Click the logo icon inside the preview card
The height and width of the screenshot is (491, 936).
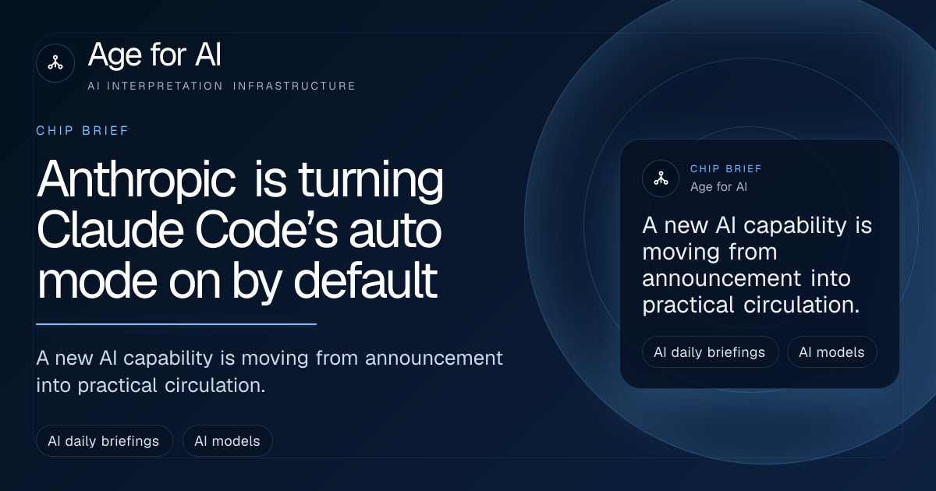point(661,178)
